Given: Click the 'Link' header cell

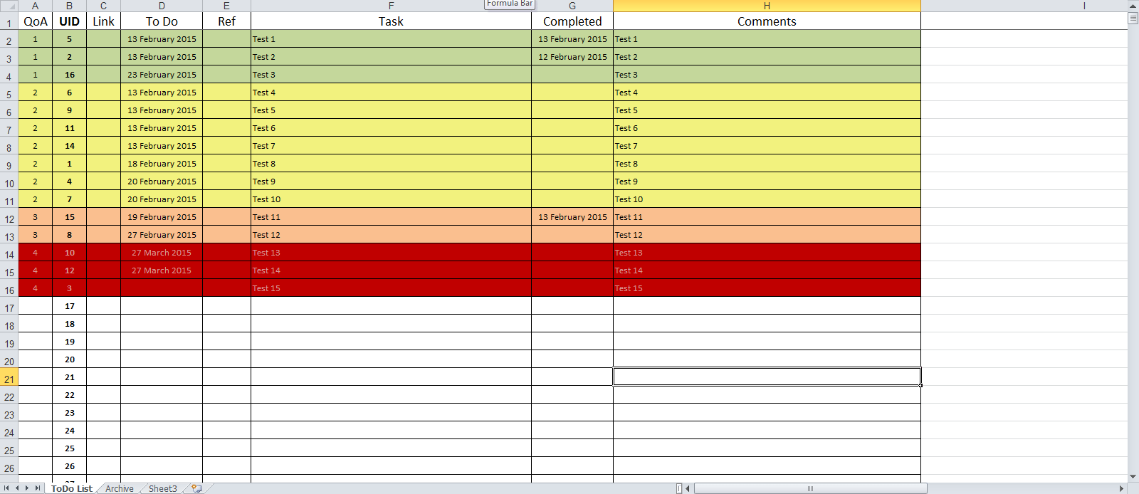Looking at the screenshot, I should pos(103,21).
